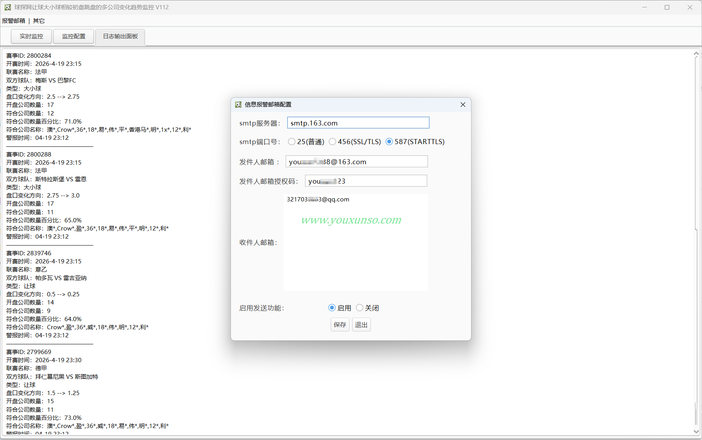This screenshot has height=440, width=702.
Task: Click the 退出 button
Action: click(x=361, y=325)
